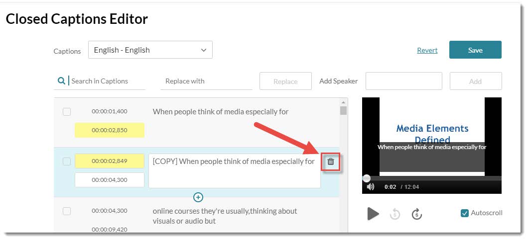Focus the Search in Captions field

(x=107, y=81)
